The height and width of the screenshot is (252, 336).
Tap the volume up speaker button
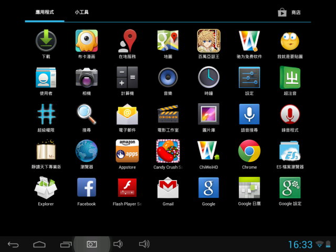click(x=144, y=244)
